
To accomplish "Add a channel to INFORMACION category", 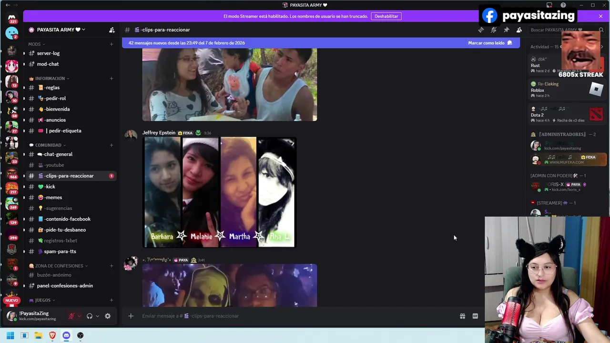I will point(112,79).
